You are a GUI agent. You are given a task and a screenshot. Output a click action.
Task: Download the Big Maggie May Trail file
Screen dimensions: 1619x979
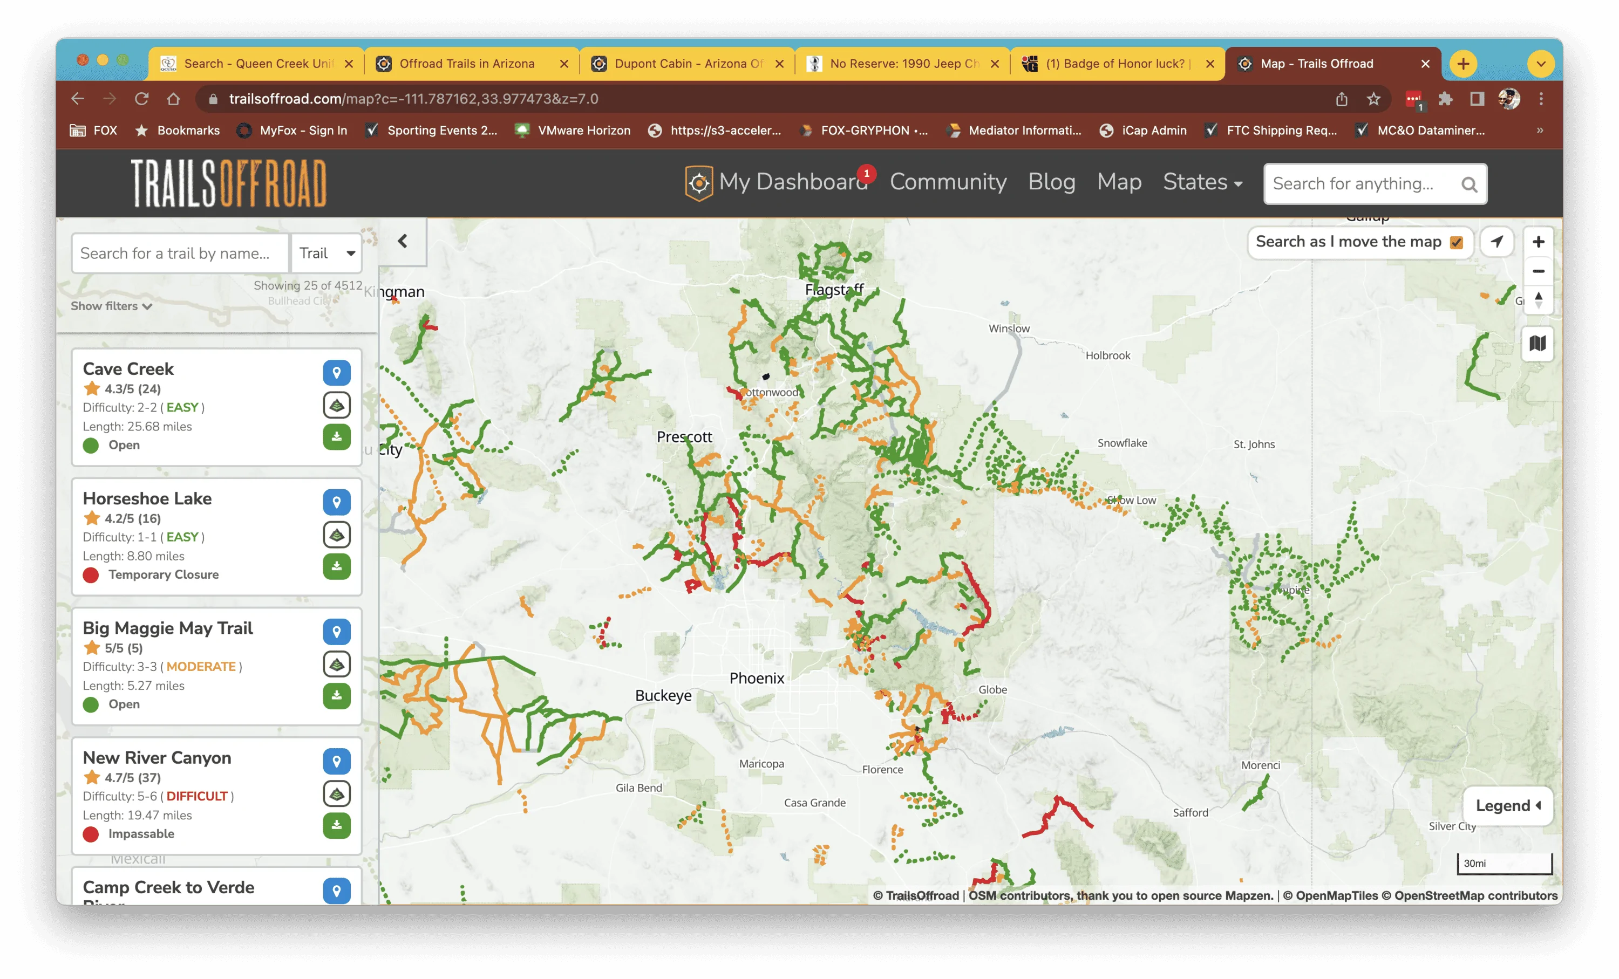(x=336, y=695)
